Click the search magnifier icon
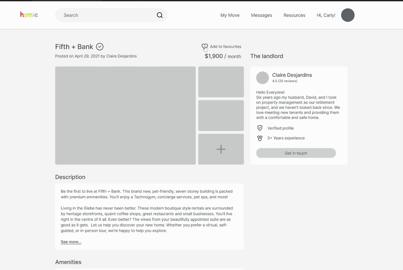This screenshot has width=403, height=270. coord(160,15)
